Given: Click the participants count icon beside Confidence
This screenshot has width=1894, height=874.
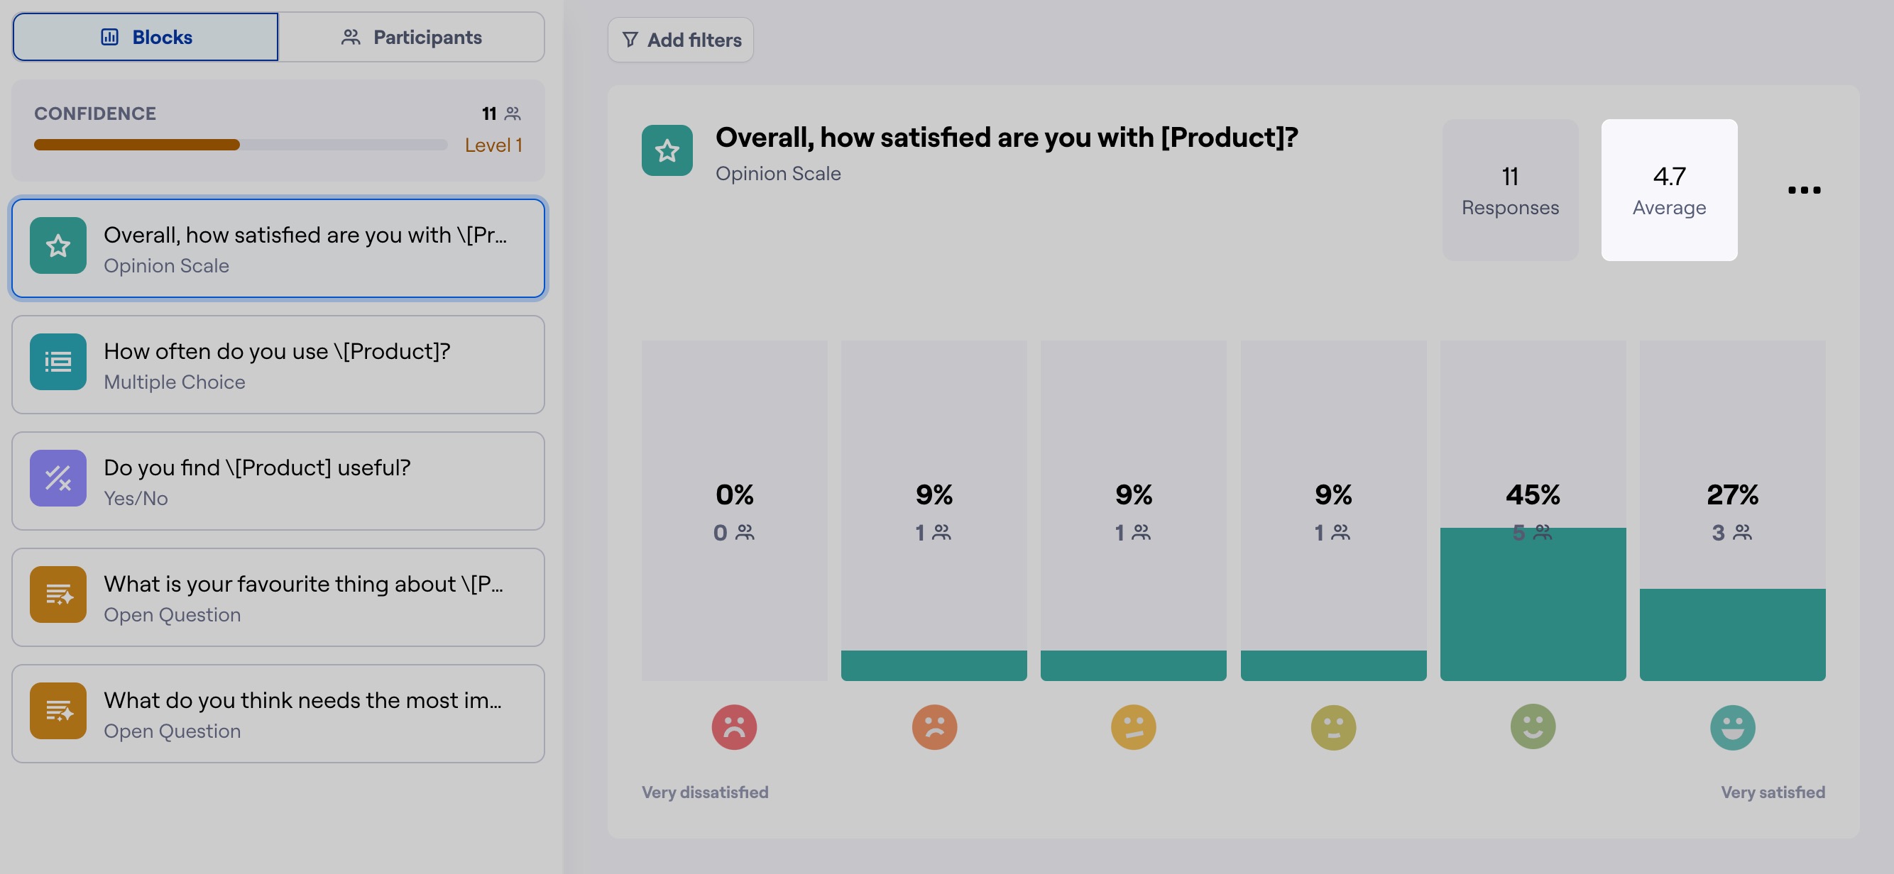Looking at the screenshot, I should [x=513, y=114].
